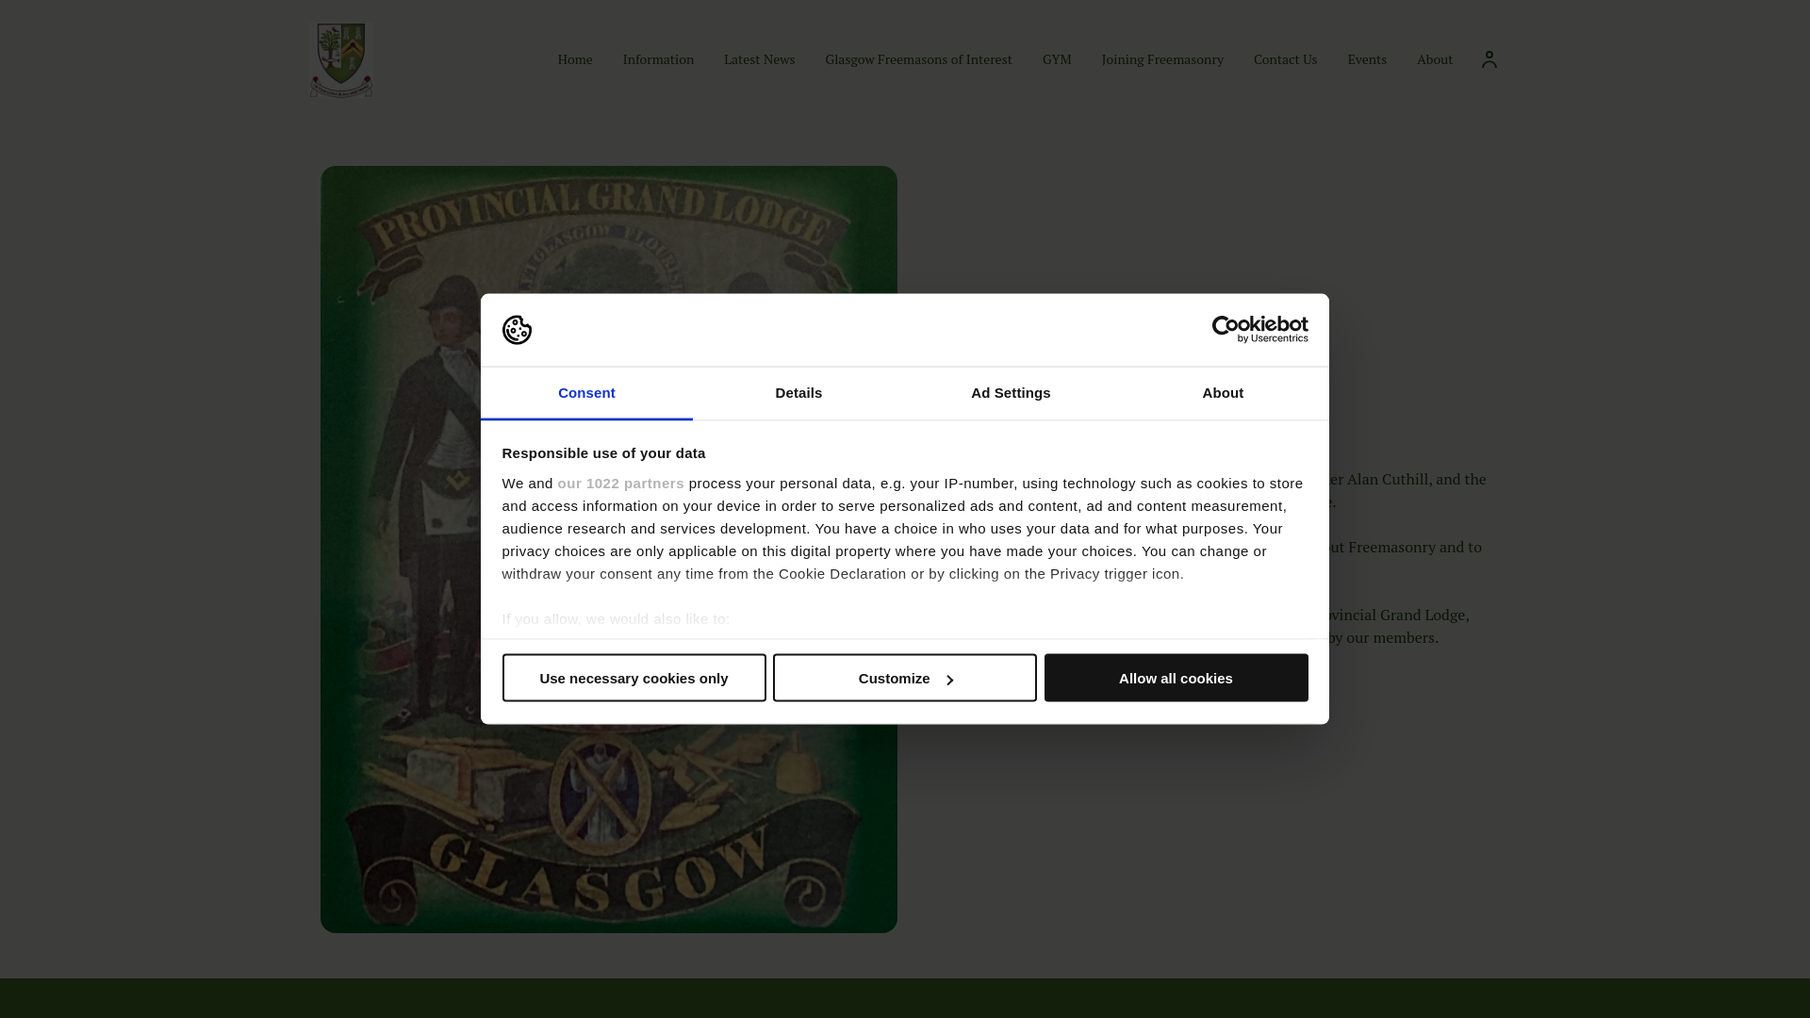Open the Cookiebot by Usercentrics logo link

click(x=1259, y=330)
